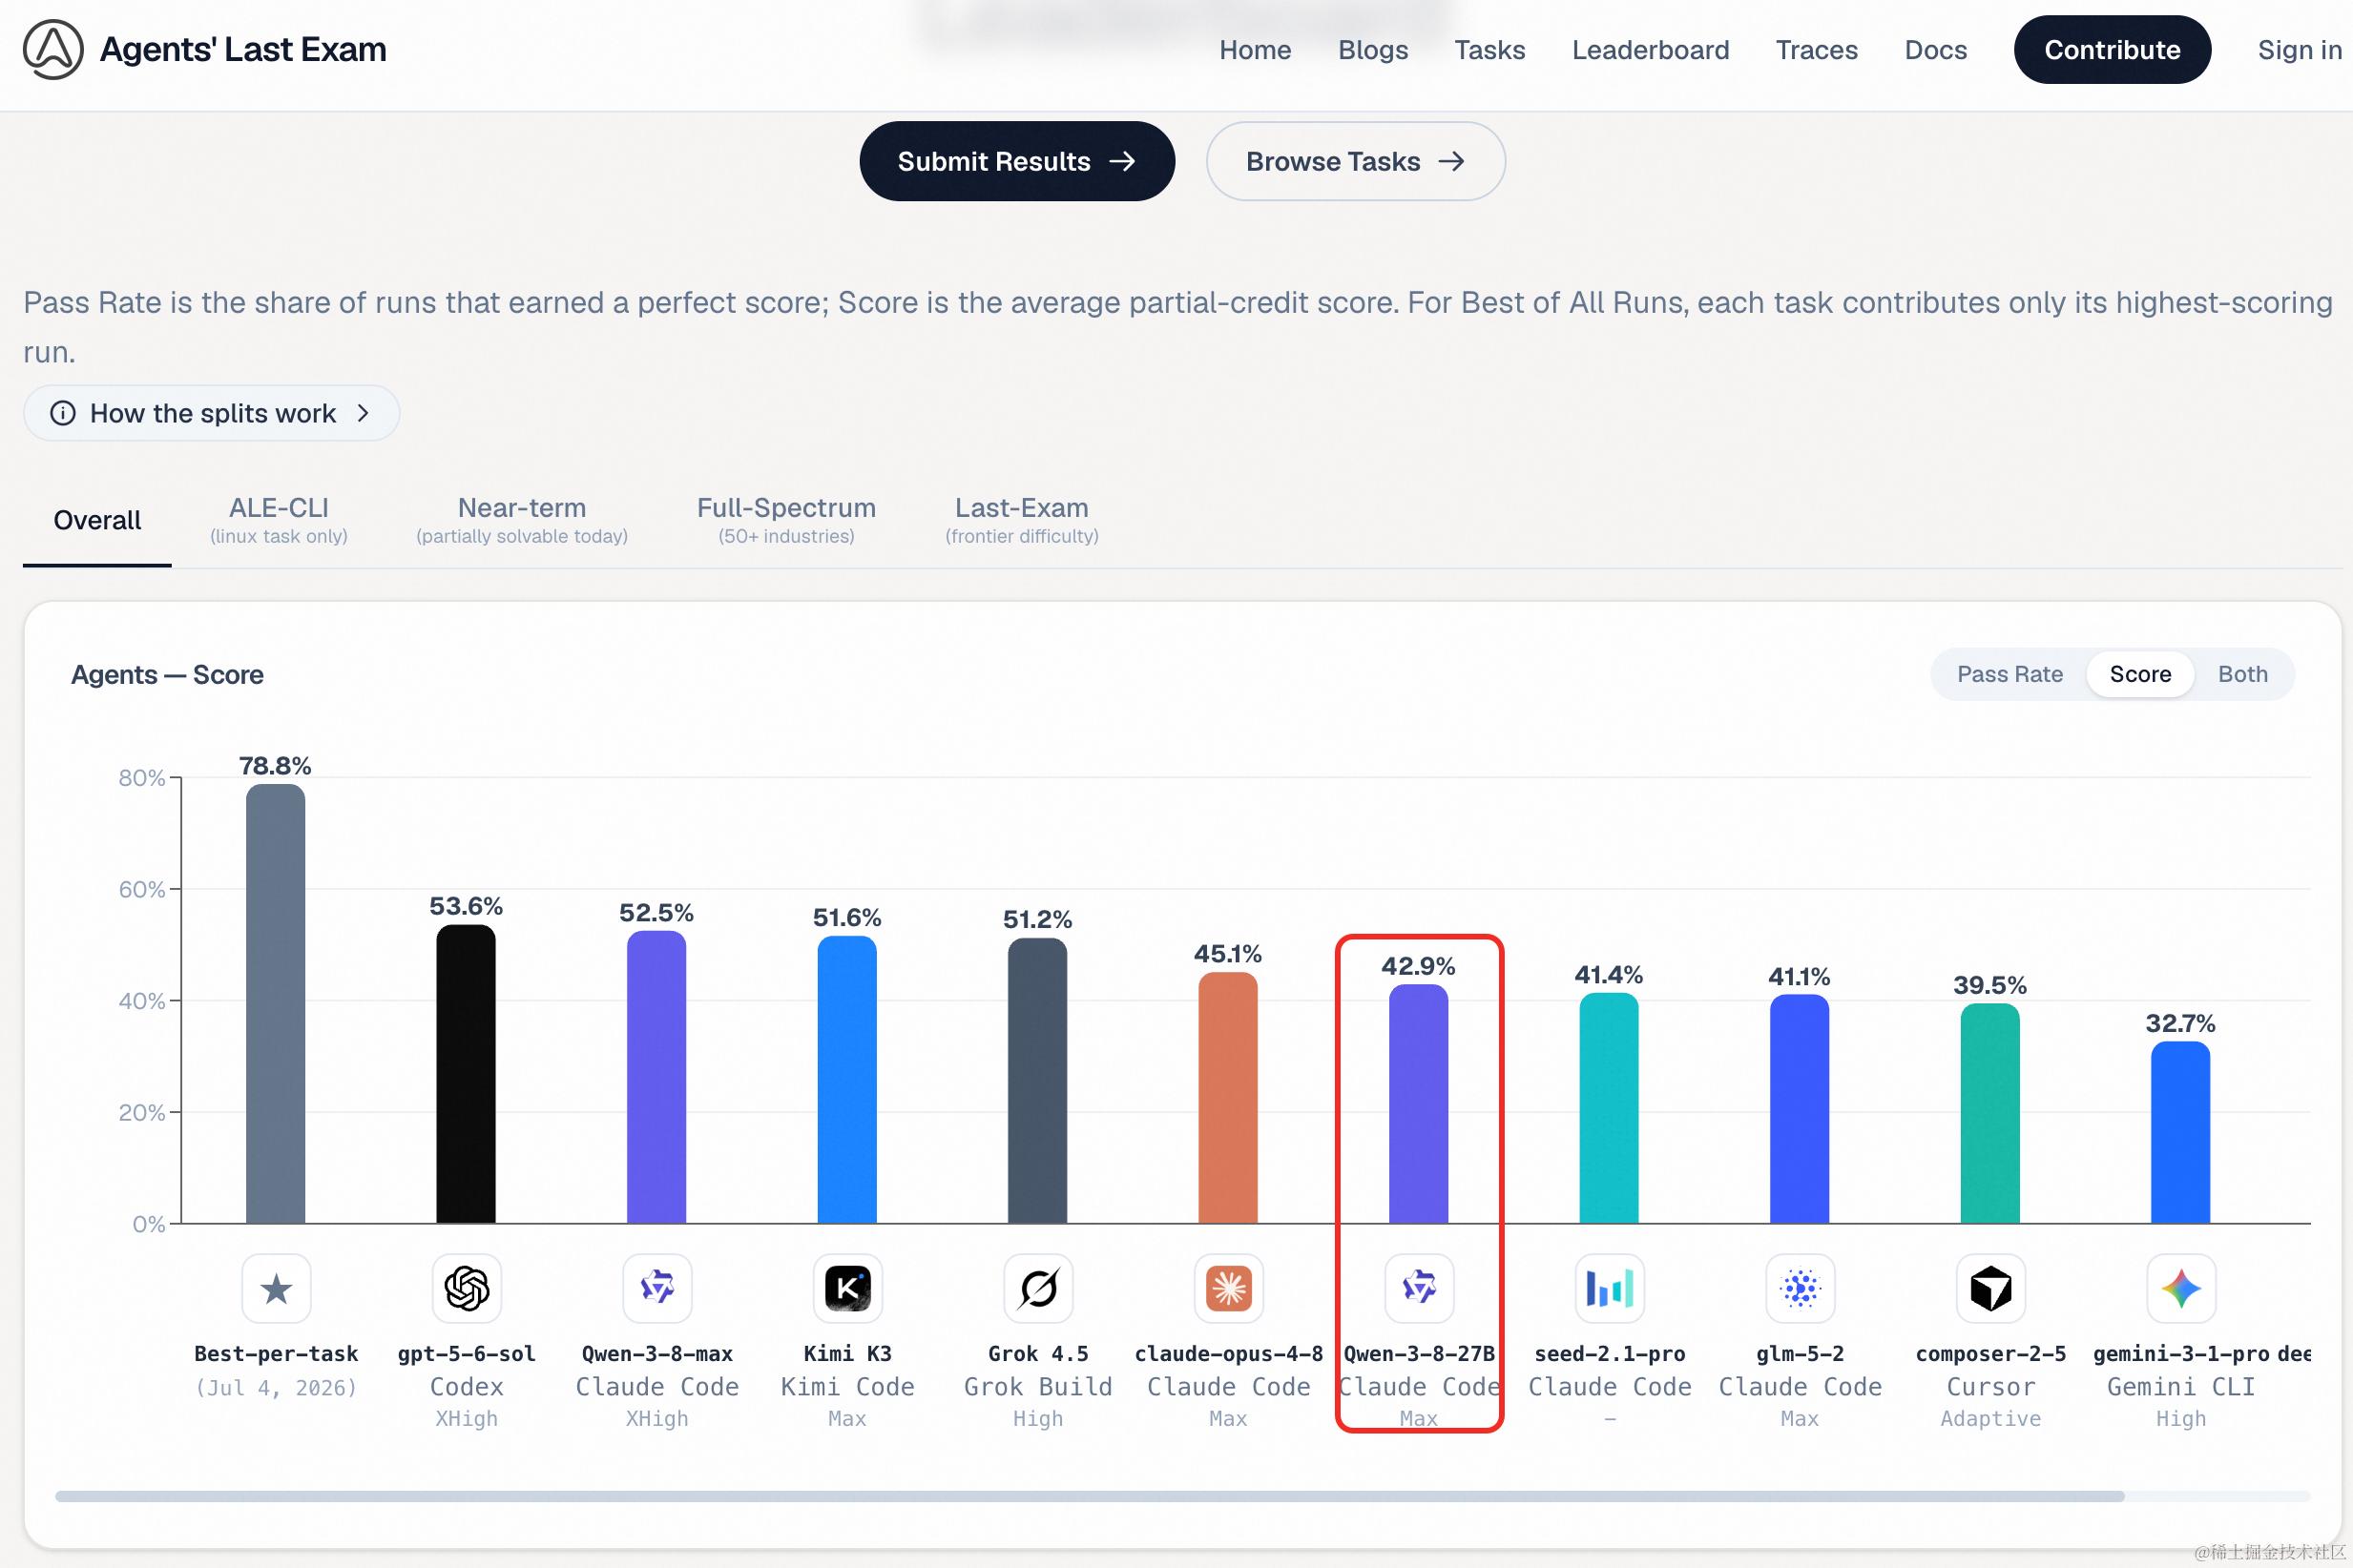Select the Score chart mode

tap(2140, 674)
